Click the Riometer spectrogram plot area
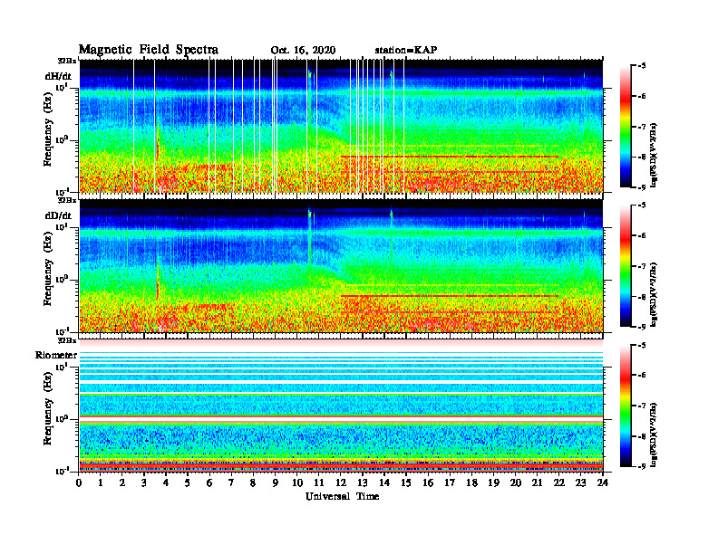The width and height of the screenshot is (718, 554). [341, 406]
